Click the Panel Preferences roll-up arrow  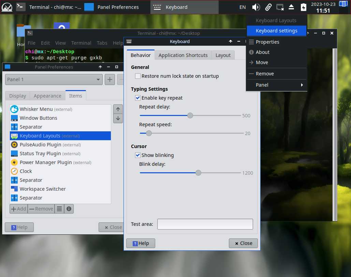[100, 67]
